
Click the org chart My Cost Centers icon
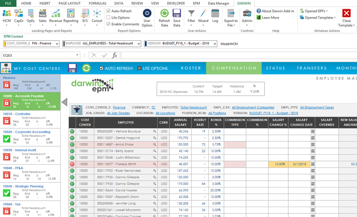tap(6, 68)
